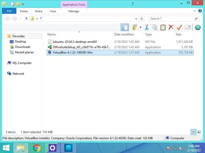
Task: Open Desktop in the navigation pane
Action: point(20,42)
